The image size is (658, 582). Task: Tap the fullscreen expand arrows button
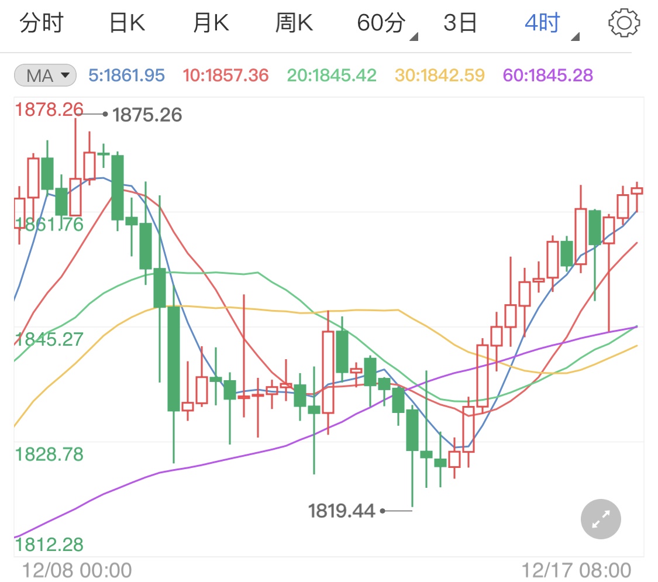click(601, 519)
